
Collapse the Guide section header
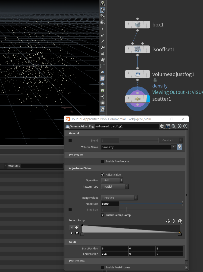[73, 242]
